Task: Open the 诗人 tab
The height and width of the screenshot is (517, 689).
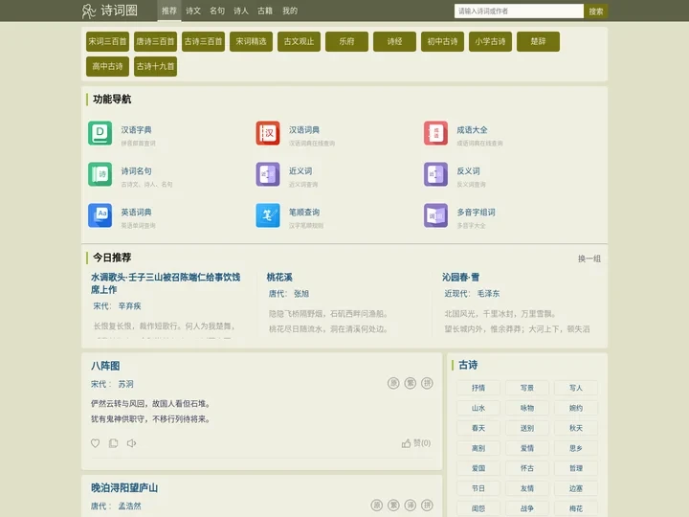Action: pyautogui.click(x=241, y=11)
